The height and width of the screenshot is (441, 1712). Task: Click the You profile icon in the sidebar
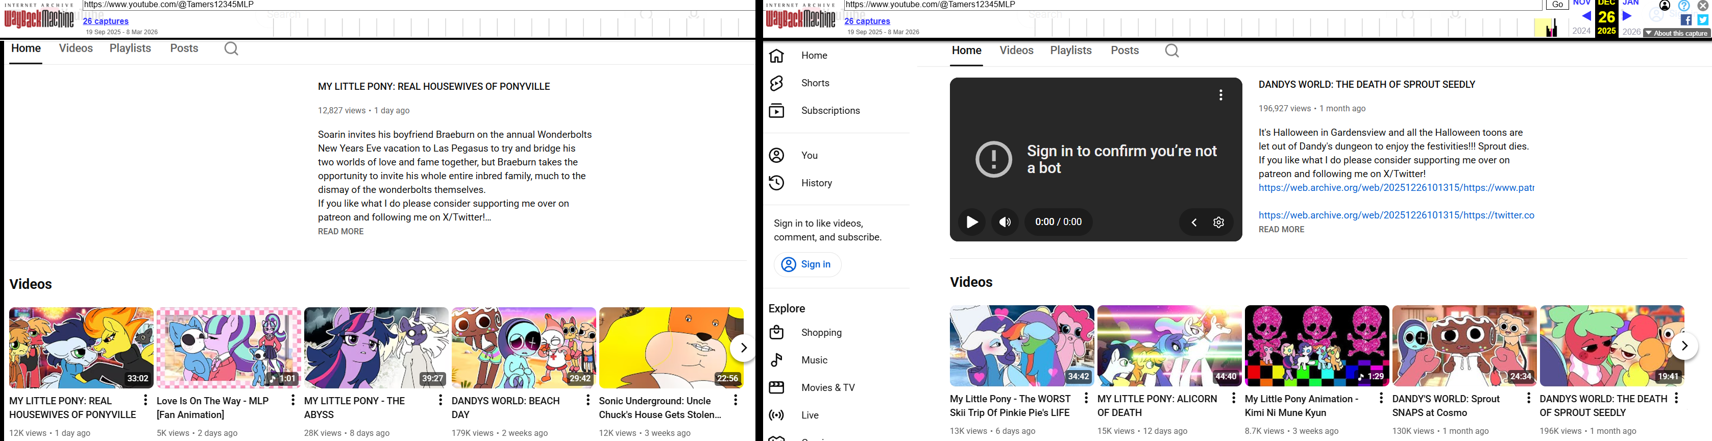point(776,155)
